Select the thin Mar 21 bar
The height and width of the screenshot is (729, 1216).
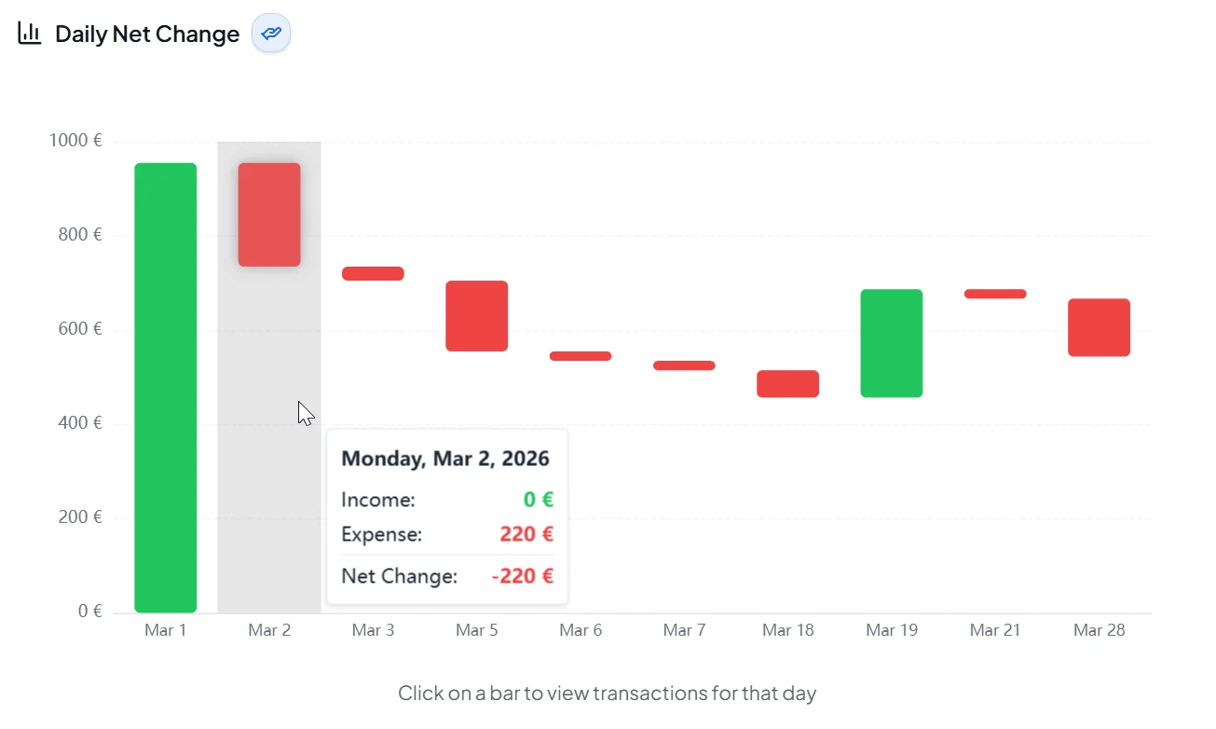[x=995, y=293]
